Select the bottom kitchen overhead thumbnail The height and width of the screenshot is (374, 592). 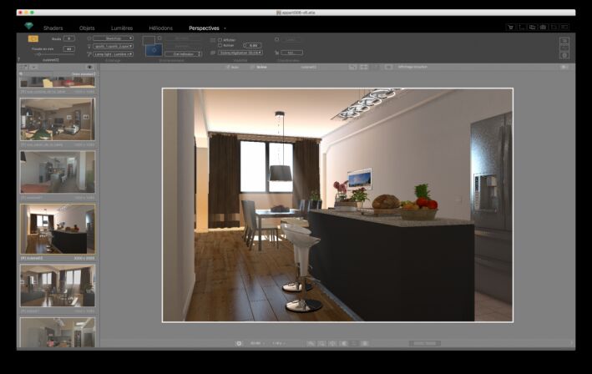point(58,332)
